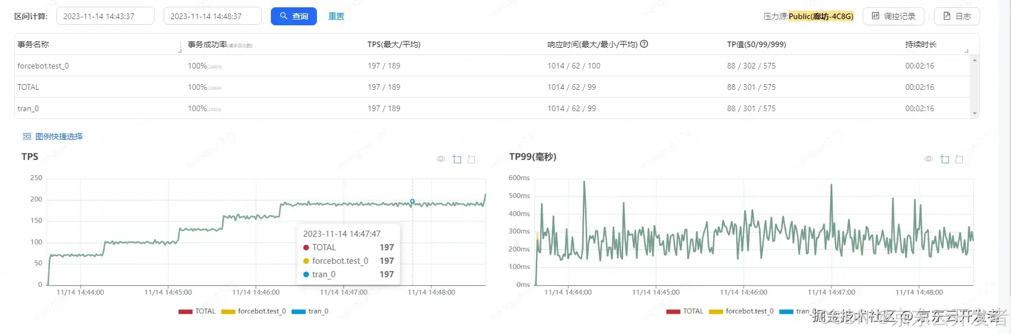Click resize handle of 持续时长 column
Viewport: 1011px width, 334px height.
967,51
